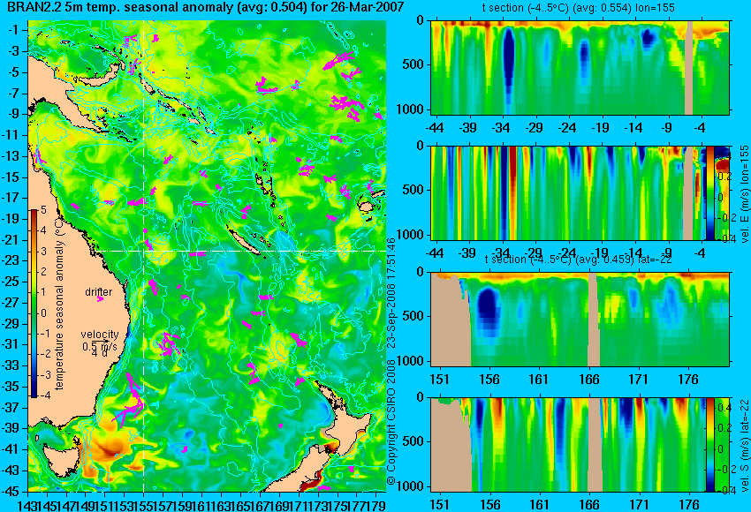Click the '-23' latitude label on the map axis
This screenshot has width=751, height=512.
click(x=11, y=260)
